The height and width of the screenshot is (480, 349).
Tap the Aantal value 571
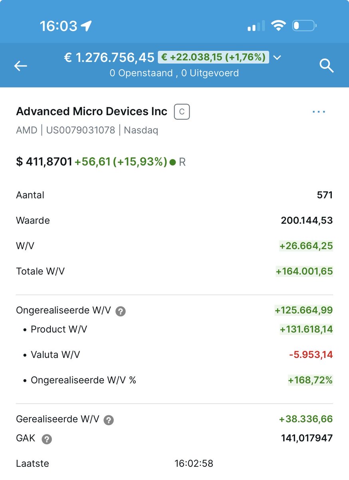tap(325, 195)
